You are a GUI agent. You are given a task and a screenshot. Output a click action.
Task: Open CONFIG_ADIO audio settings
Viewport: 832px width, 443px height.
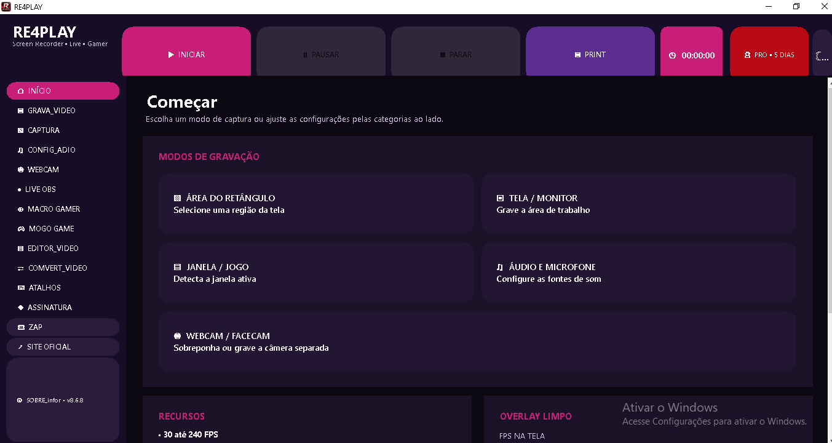[63, 150]
